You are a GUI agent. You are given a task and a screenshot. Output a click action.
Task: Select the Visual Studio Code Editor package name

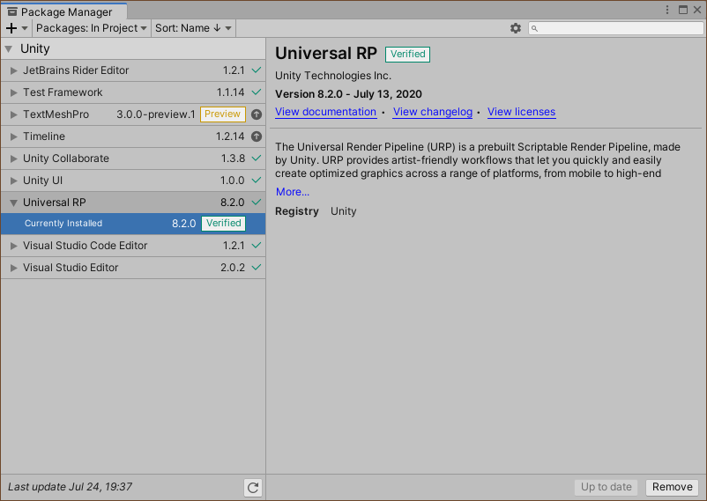[86, 246]
